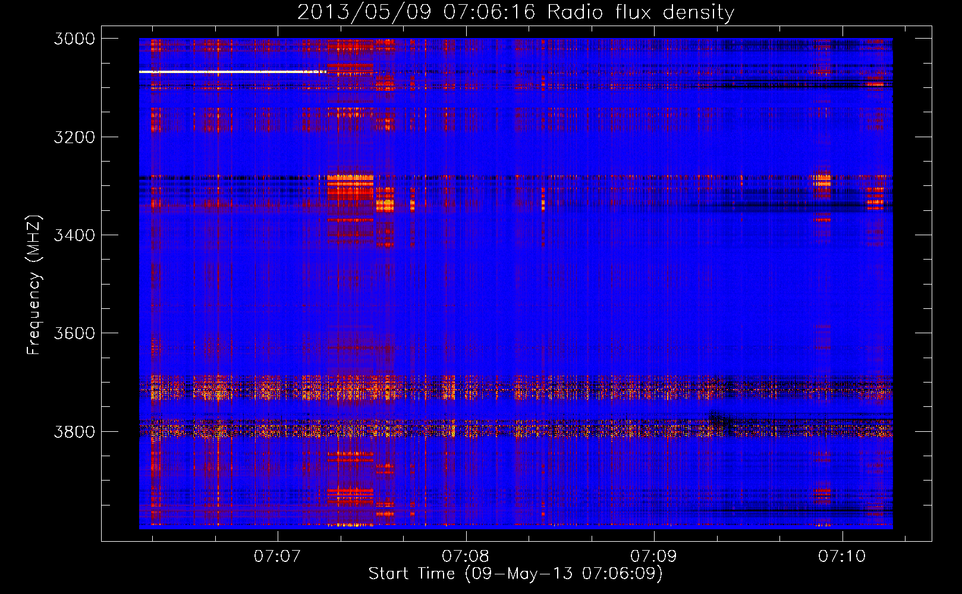962x594 pixels.
Task: Click the 3200 frequency axis label
Action: click(x=74, y=137)
